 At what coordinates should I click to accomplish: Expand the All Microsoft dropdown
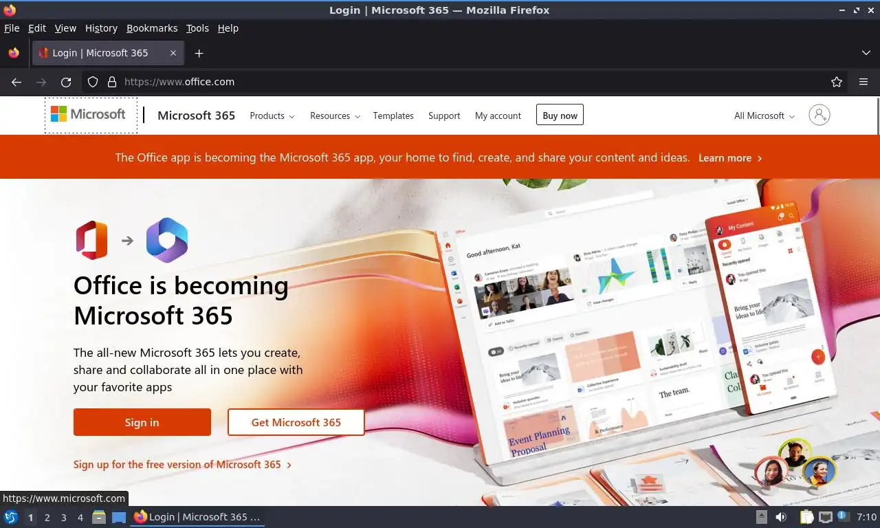click(x=764, y=115)
